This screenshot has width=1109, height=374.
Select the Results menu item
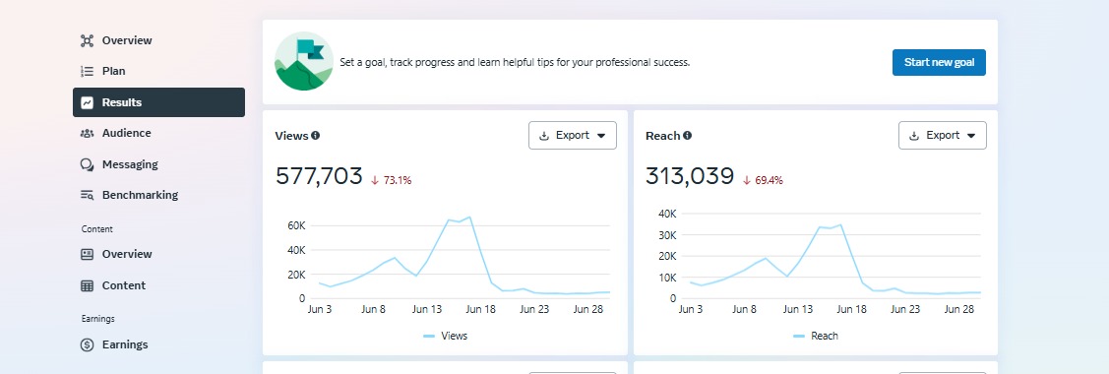(158, 102)
